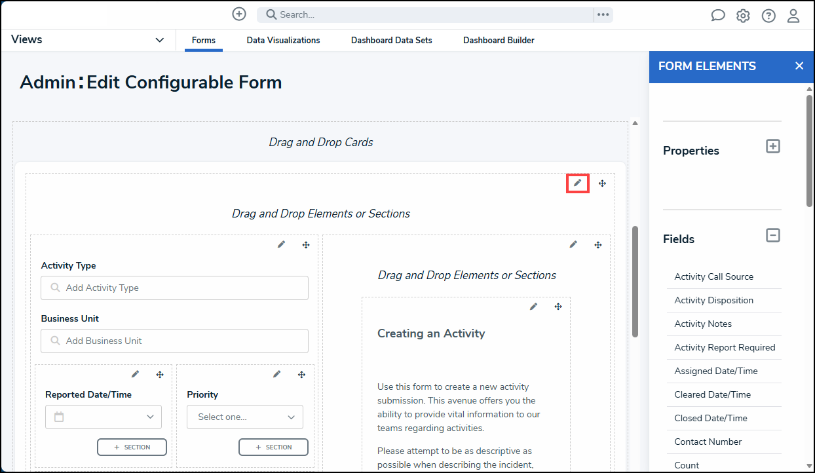Collapse the Fields panel section

(773, 235)
